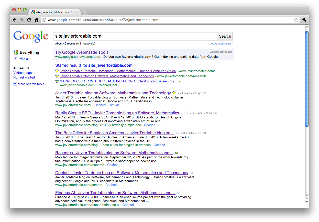319x222 pixels.
Task: Click the vertical scrollbar thumb
Action: [307, 79]
